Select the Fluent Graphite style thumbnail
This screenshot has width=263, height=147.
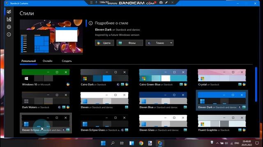pyautogui.click(x=222, y=121)
